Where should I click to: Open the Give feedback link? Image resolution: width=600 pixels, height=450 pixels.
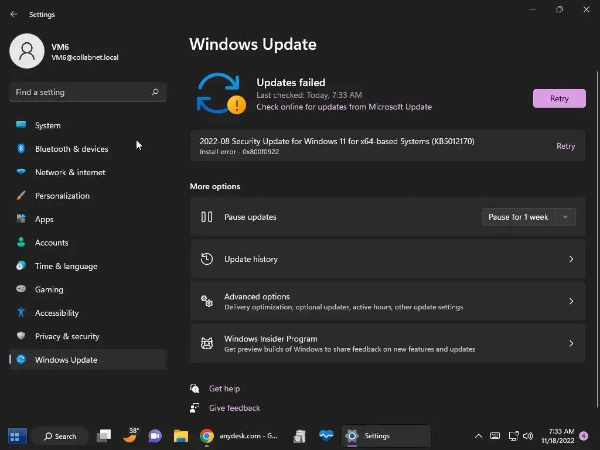coord(234,408)
